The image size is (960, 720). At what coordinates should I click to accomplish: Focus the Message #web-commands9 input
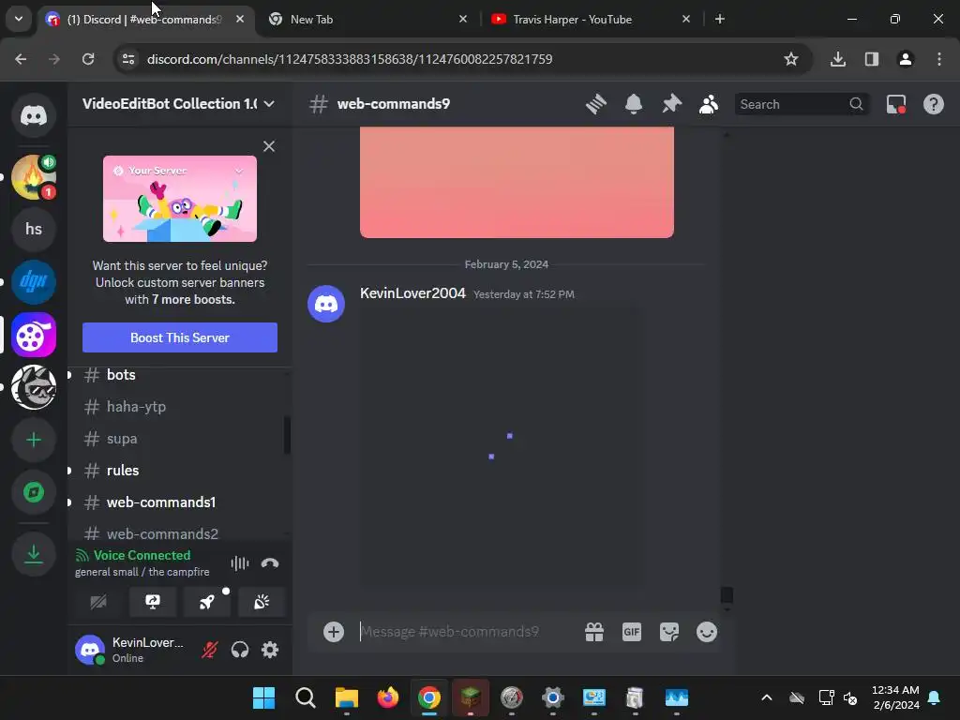coord(465,632)
